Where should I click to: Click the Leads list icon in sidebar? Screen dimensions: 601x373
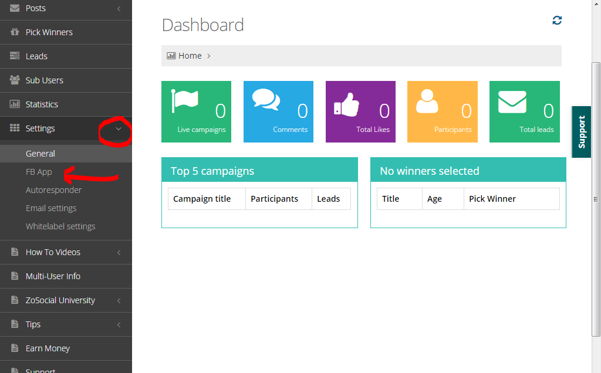(15, 56)
